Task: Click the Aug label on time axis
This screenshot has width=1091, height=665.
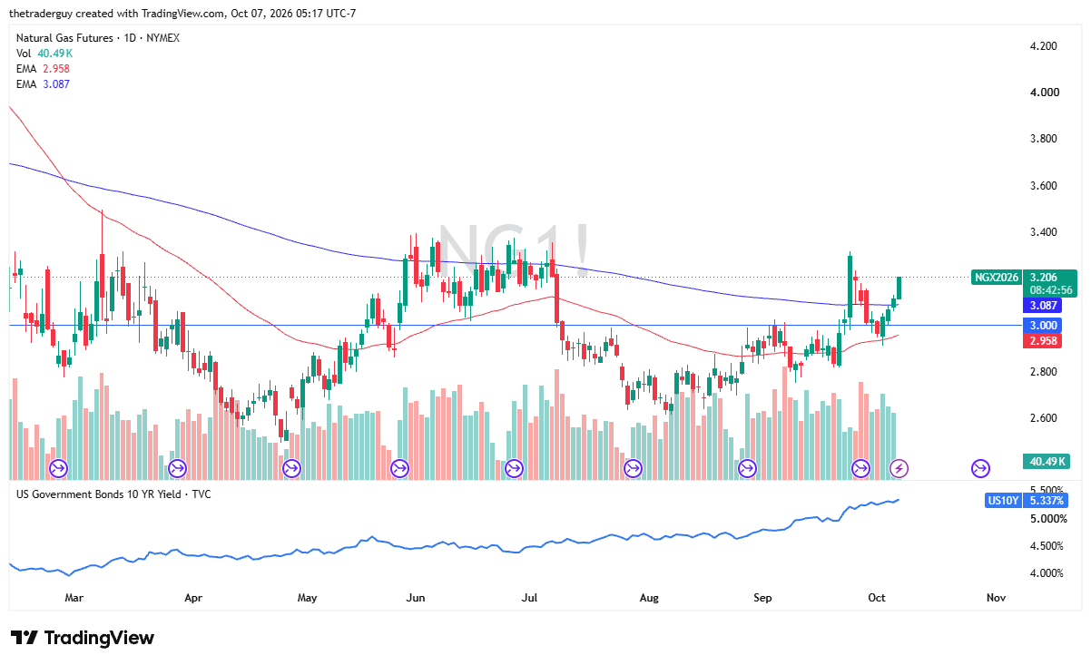Action: point(649,598)
